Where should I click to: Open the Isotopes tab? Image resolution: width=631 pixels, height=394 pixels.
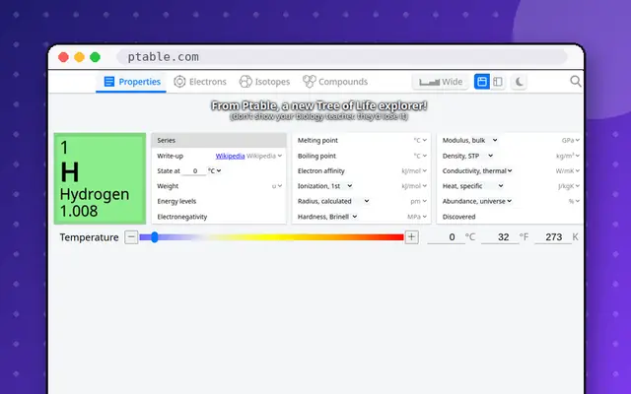tap(264, 82)
